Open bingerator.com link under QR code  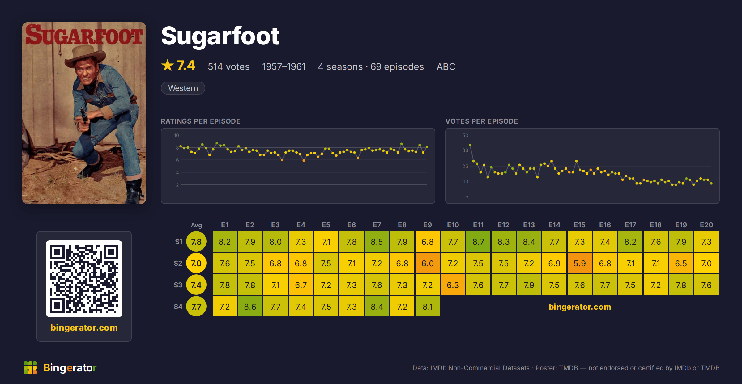point(84,328)
